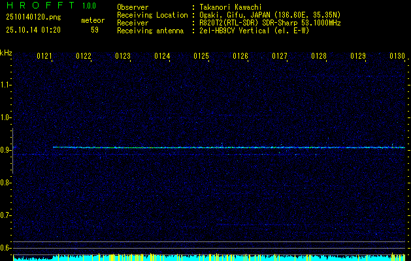
Task: Click the 0125 time marker
Action: (x=201, y=57)
